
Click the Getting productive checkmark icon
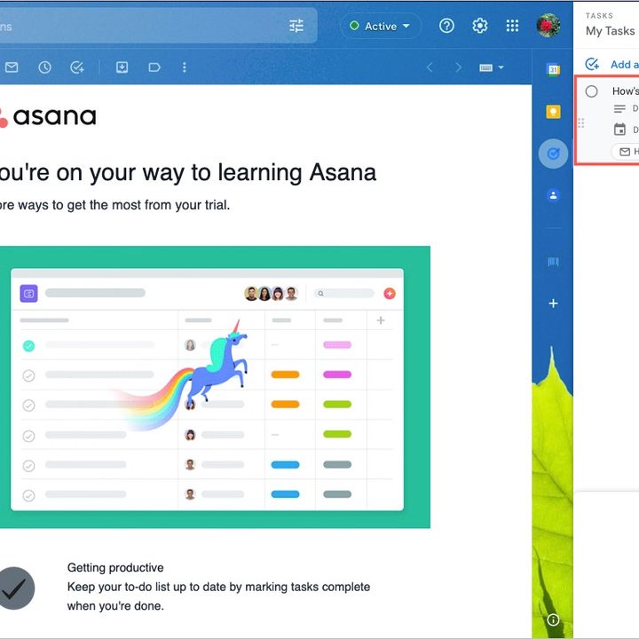click(16, 588)
